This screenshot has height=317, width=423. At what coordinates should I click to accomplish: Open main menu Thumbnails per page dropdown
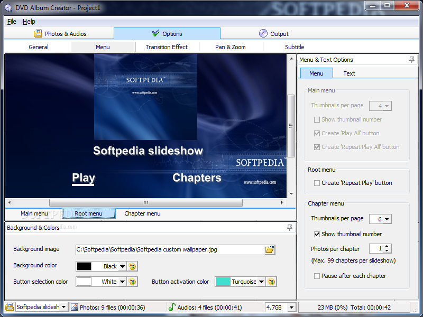pos(387,106)
